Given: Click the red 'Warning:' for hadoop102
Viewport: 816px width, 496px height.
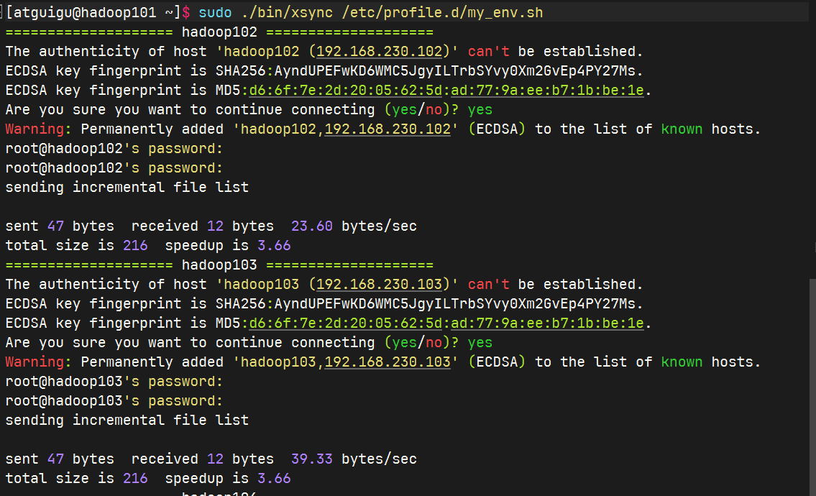Looking at the screenshot, I should tap(38, 129).
